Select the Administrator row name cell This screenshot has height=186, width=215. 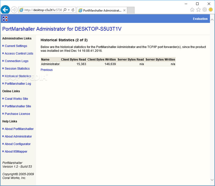tap(50, 64)
